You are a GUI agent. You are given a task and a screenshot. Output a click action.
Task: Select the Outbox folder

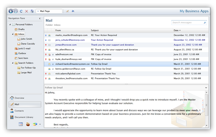click(20, 53)
